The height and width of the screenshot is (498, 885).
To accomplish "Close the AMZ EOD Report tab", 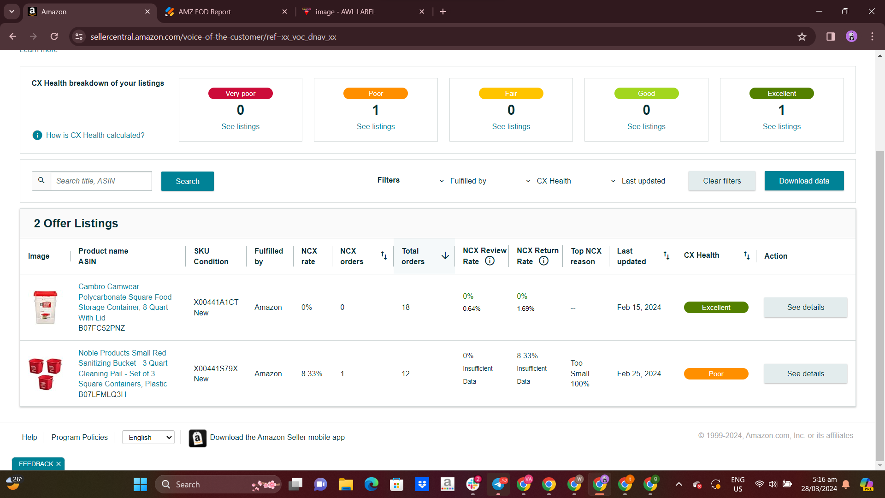I will (x=284, y=12).
